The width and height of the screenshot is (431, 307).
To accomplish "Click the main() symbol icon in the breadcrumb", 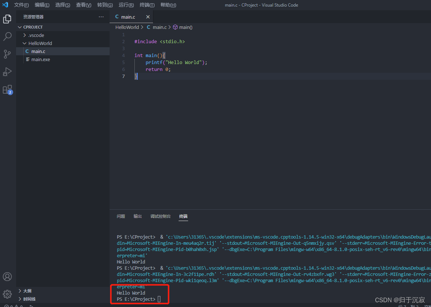I will coord(175,27).
